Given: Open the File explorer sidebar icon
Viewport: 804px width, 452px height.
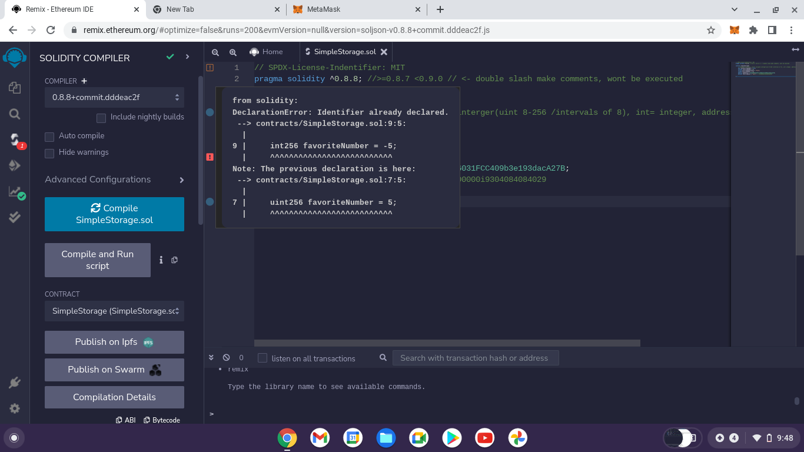Looking at the screenshot, I should pyautogui.click(x=15, y=88).
